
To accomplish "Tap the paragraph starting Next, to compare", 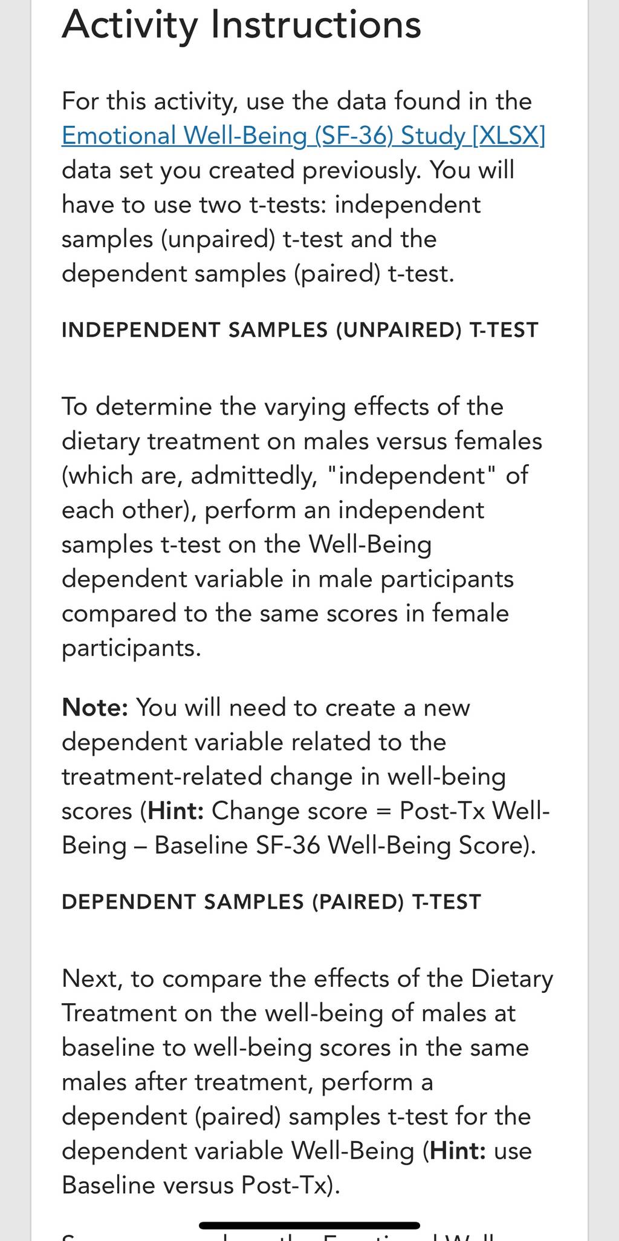I will click(308, 1081).
